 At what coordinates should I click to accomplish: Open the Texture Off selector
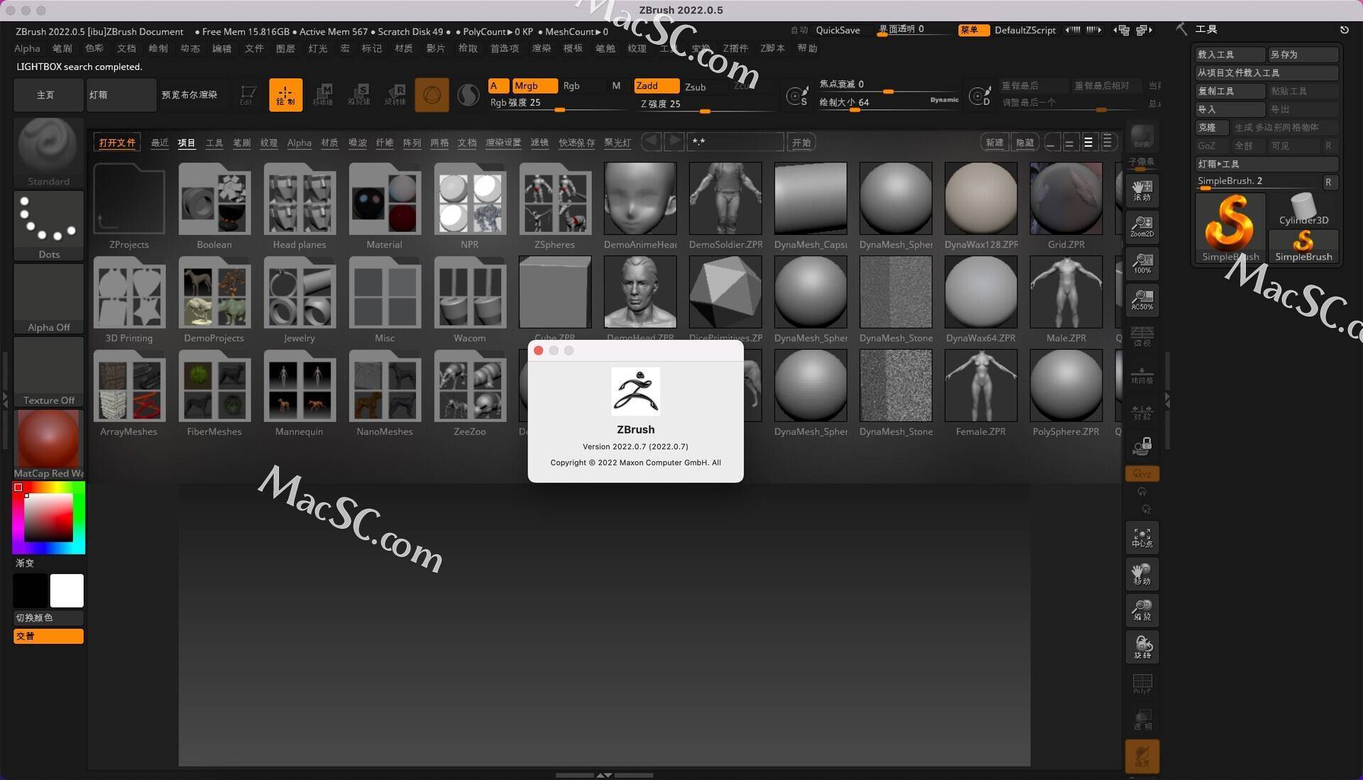[x=48, y=372]
